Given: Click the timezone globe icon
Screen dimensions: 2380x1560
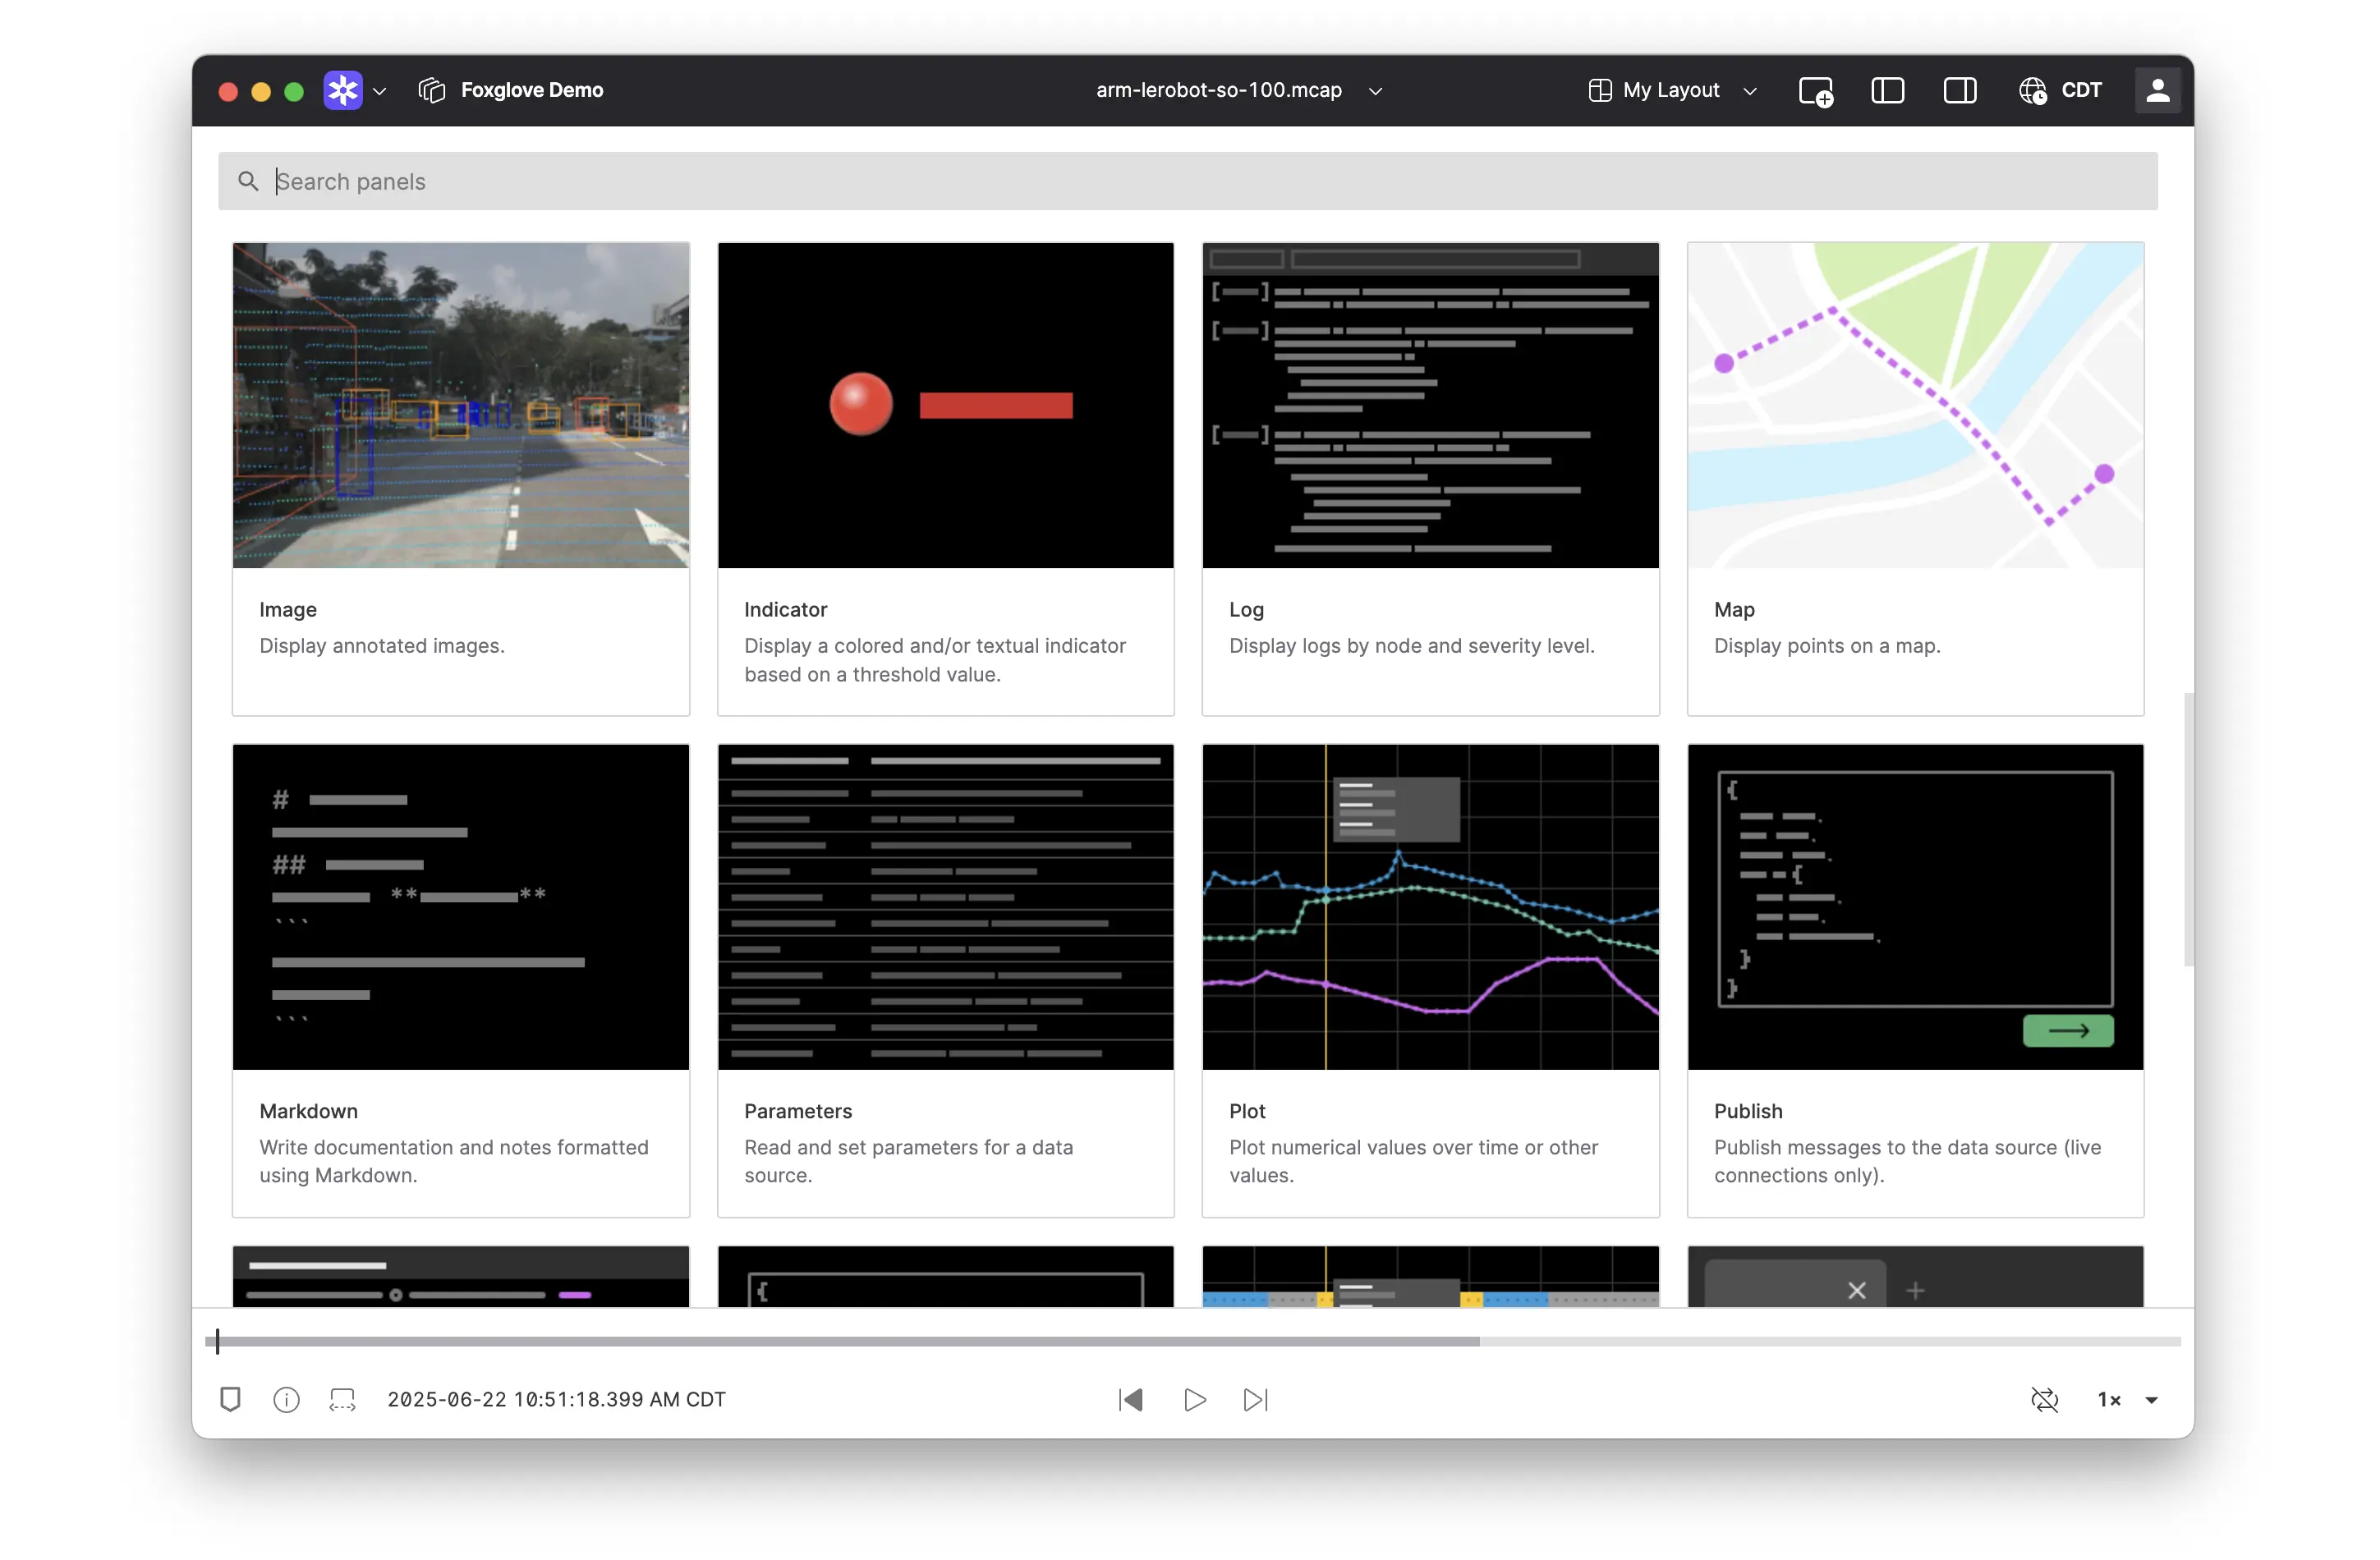Looking at the screenshot, I should coord(2032,91).
